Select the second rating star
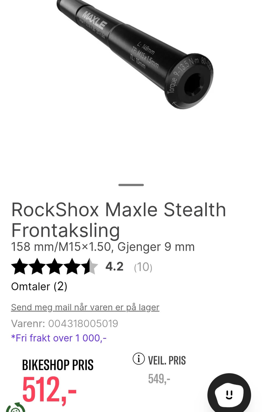The width and height of the screenshot is (262, 412). coord(37,266)
